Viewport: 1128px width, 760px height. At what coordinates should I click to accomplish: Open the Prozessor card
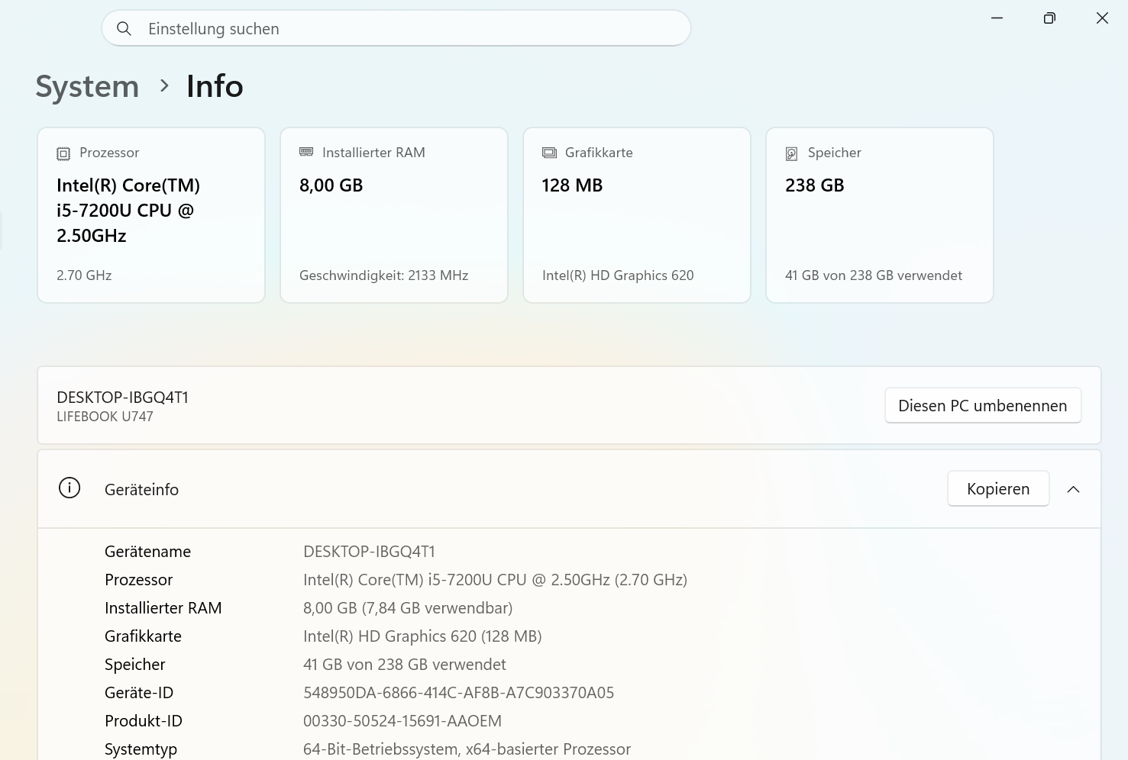[x=151, y=215]
